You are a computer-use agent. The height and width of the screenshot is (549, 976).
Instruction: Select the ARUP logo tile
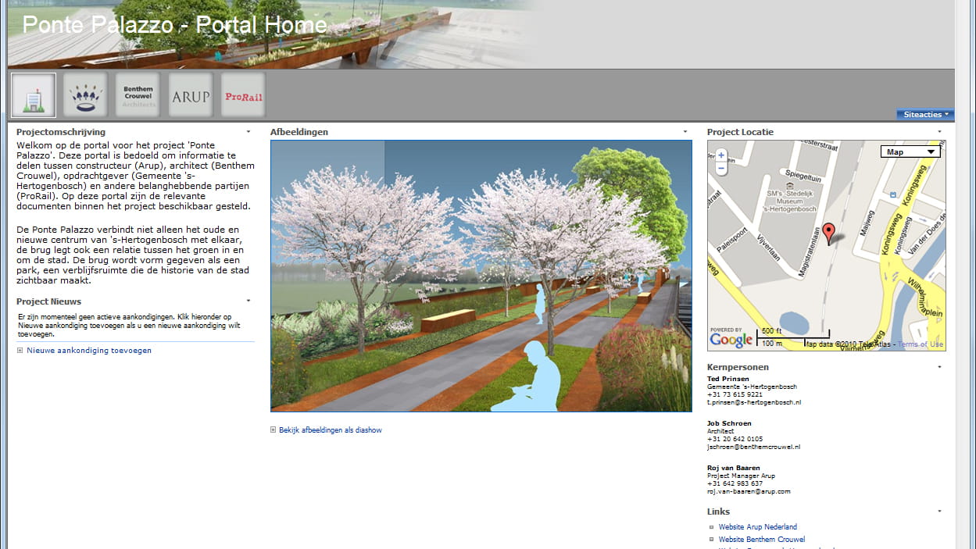pyautogui.click(x=191, y=95)
